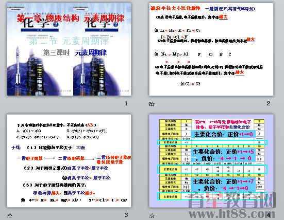Click the red title '第一章 物质结构 元素周期律'
Viewport: 284px width, 220px height.
[71, 18]
